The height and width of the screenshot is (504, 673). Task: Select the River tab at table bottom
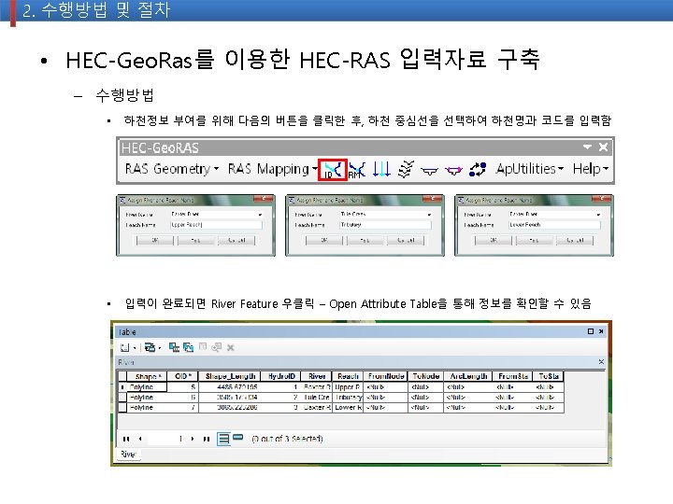(x=128, y=455)
